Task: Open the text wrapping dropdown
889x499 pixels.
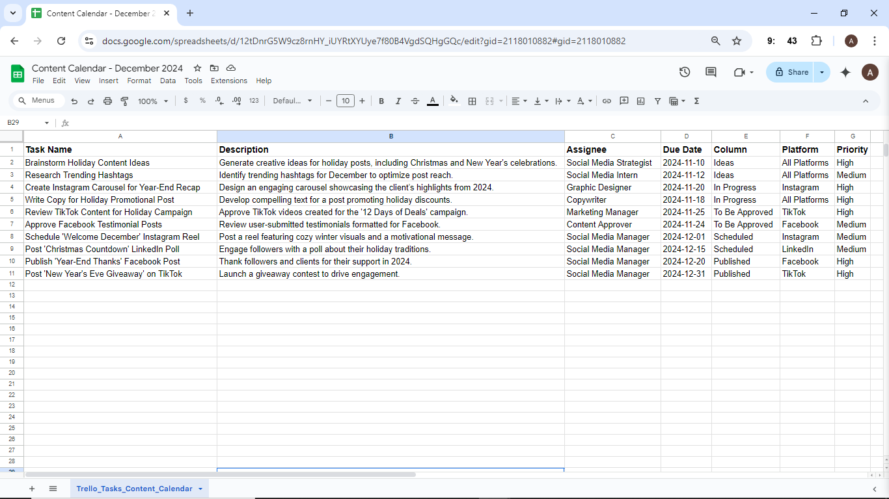Action: coord(562,101)
